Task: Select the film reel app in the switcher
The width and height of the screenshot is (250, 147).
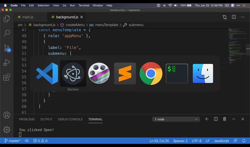Action: [x=99, y=73]
